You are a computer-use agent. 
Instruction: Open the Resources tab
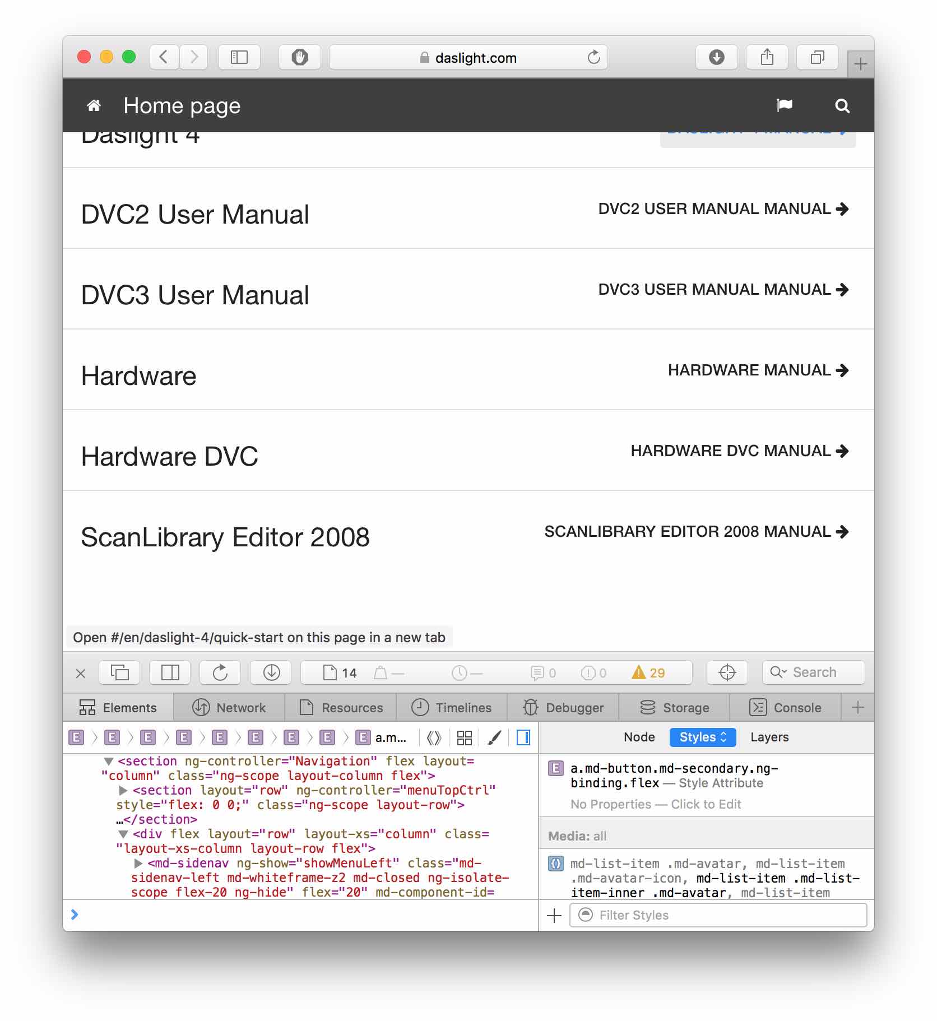341,708
